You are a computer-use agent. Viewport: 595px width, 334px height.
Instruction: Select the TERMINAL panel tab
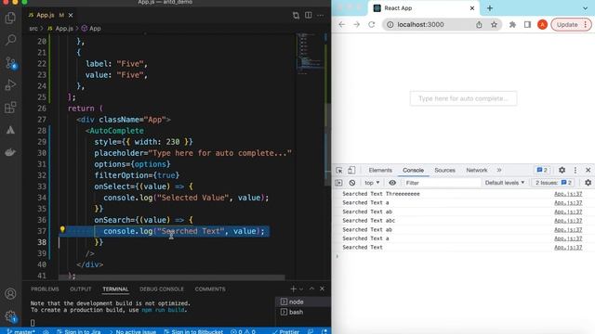point(115,289)
